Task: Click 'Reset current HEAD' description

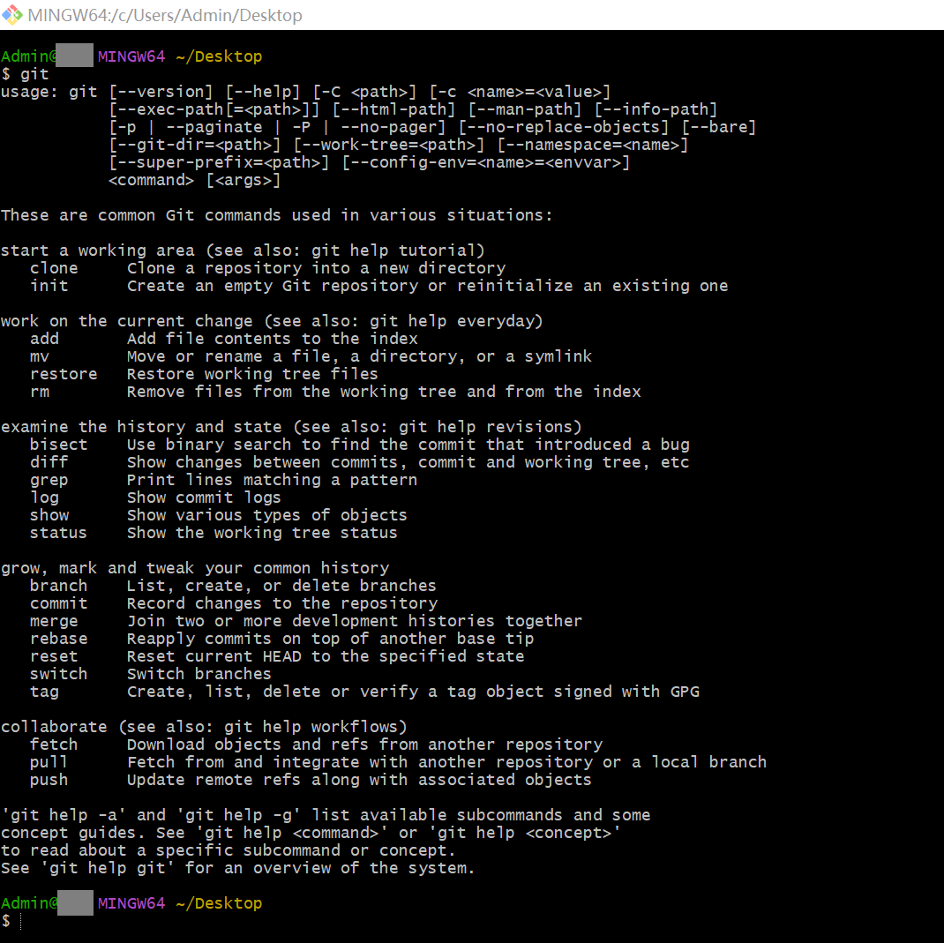Action: (326, 656)
